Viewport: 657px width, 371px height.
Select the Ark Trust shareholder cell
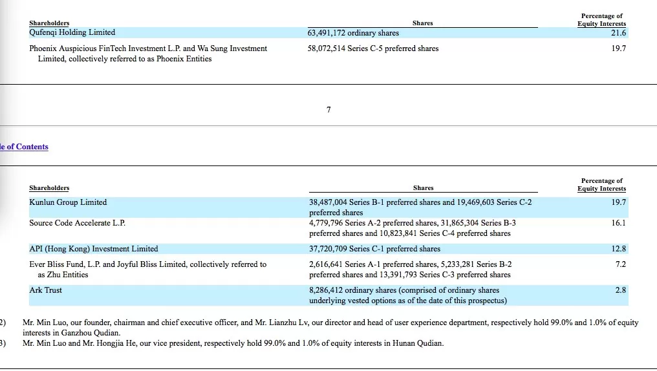[45, 290]
